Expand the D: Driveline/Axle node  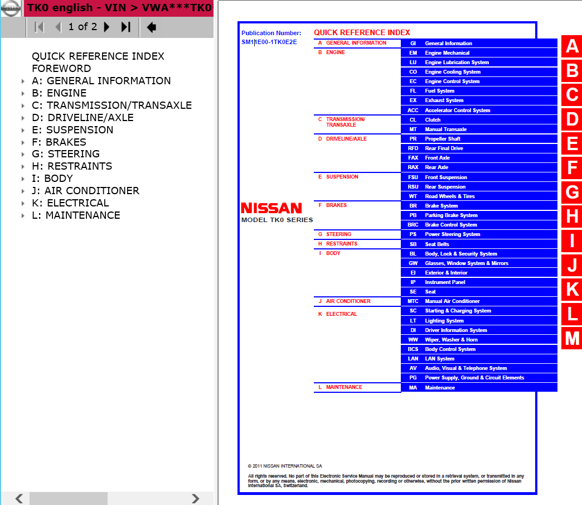[x=23, y=118]
